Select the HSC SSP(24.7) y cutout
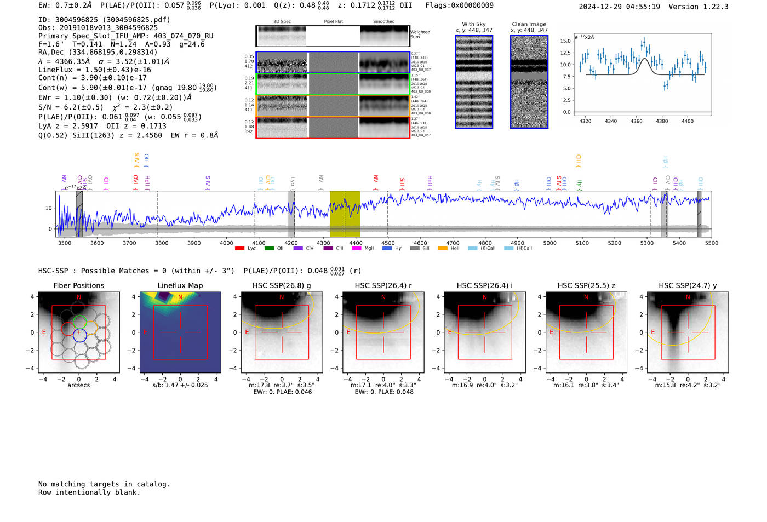 [688, 332]
